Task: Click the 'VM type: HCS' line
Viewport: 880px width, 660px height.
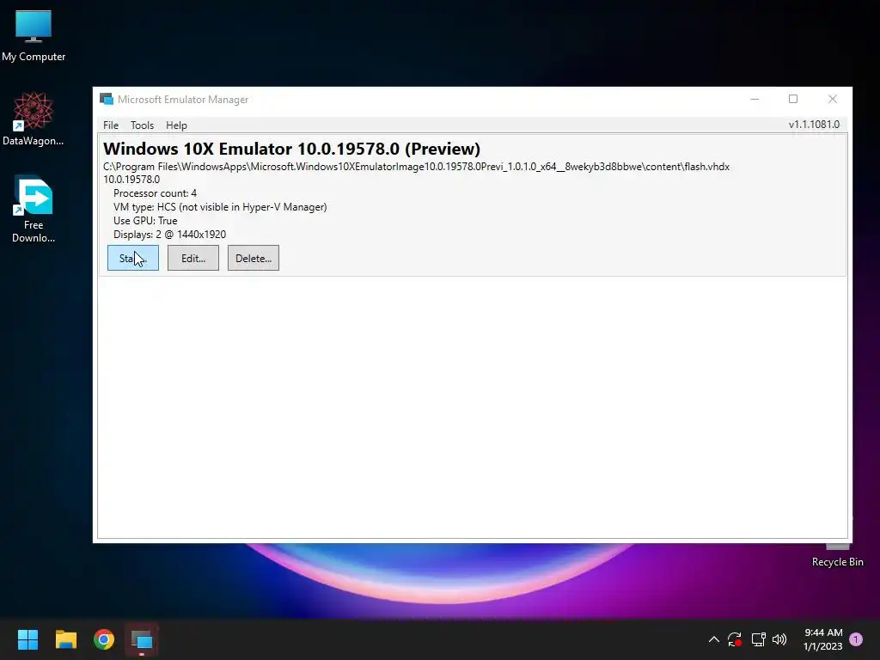Action: [220, 207]
